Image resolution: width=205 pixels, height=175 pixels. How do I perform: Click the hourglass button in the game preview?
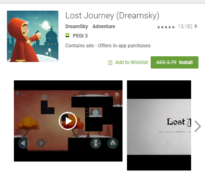click(96, 143)
